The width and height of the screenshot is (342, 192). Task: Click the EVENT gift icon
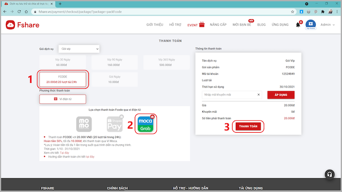(x=202, y=24)
